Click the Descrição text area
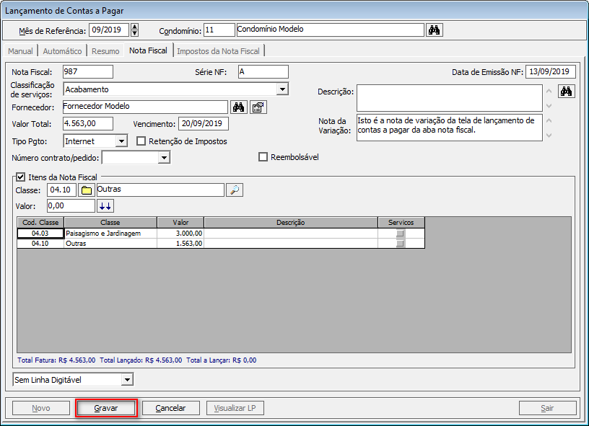Screen dimensions: 589x426 [x=449, y=98]
